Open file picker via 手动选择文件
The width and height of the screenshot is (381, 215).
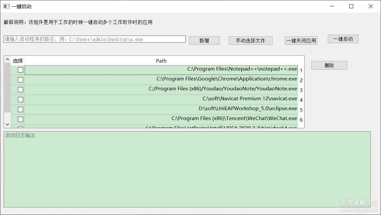pos(250,41)
